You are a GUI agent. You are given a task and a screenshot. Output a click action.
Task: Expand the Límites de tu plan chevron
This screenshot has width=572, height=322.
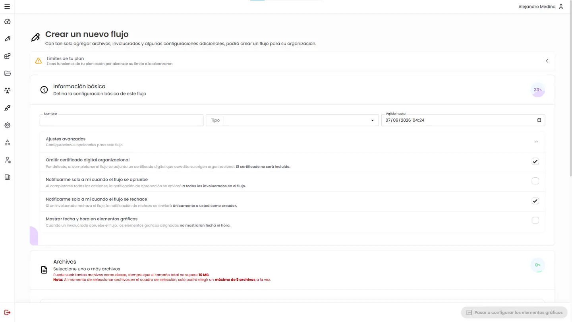[x=547, y=61]
